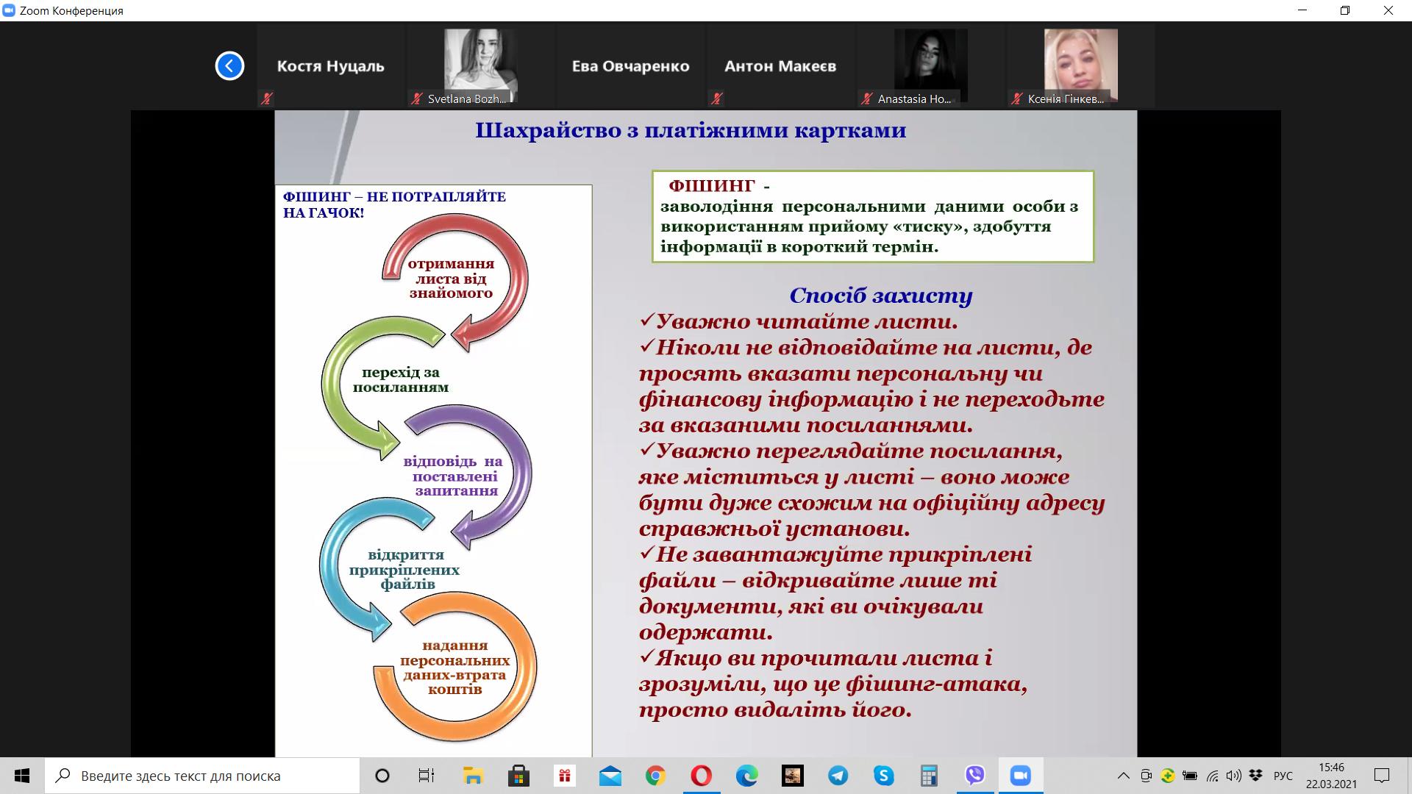Open the Calculator taskbar icon
Viewport: 1412px width, 794px height.
coord(929,776)
